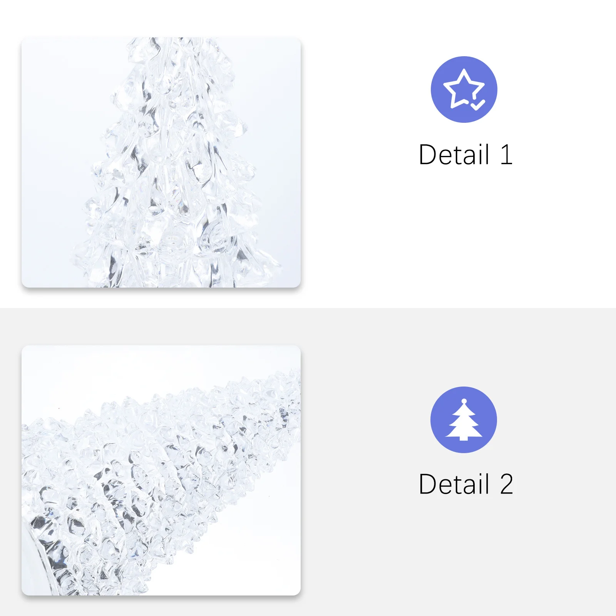Click the "Detail 1" label

(x=465, y=154)
